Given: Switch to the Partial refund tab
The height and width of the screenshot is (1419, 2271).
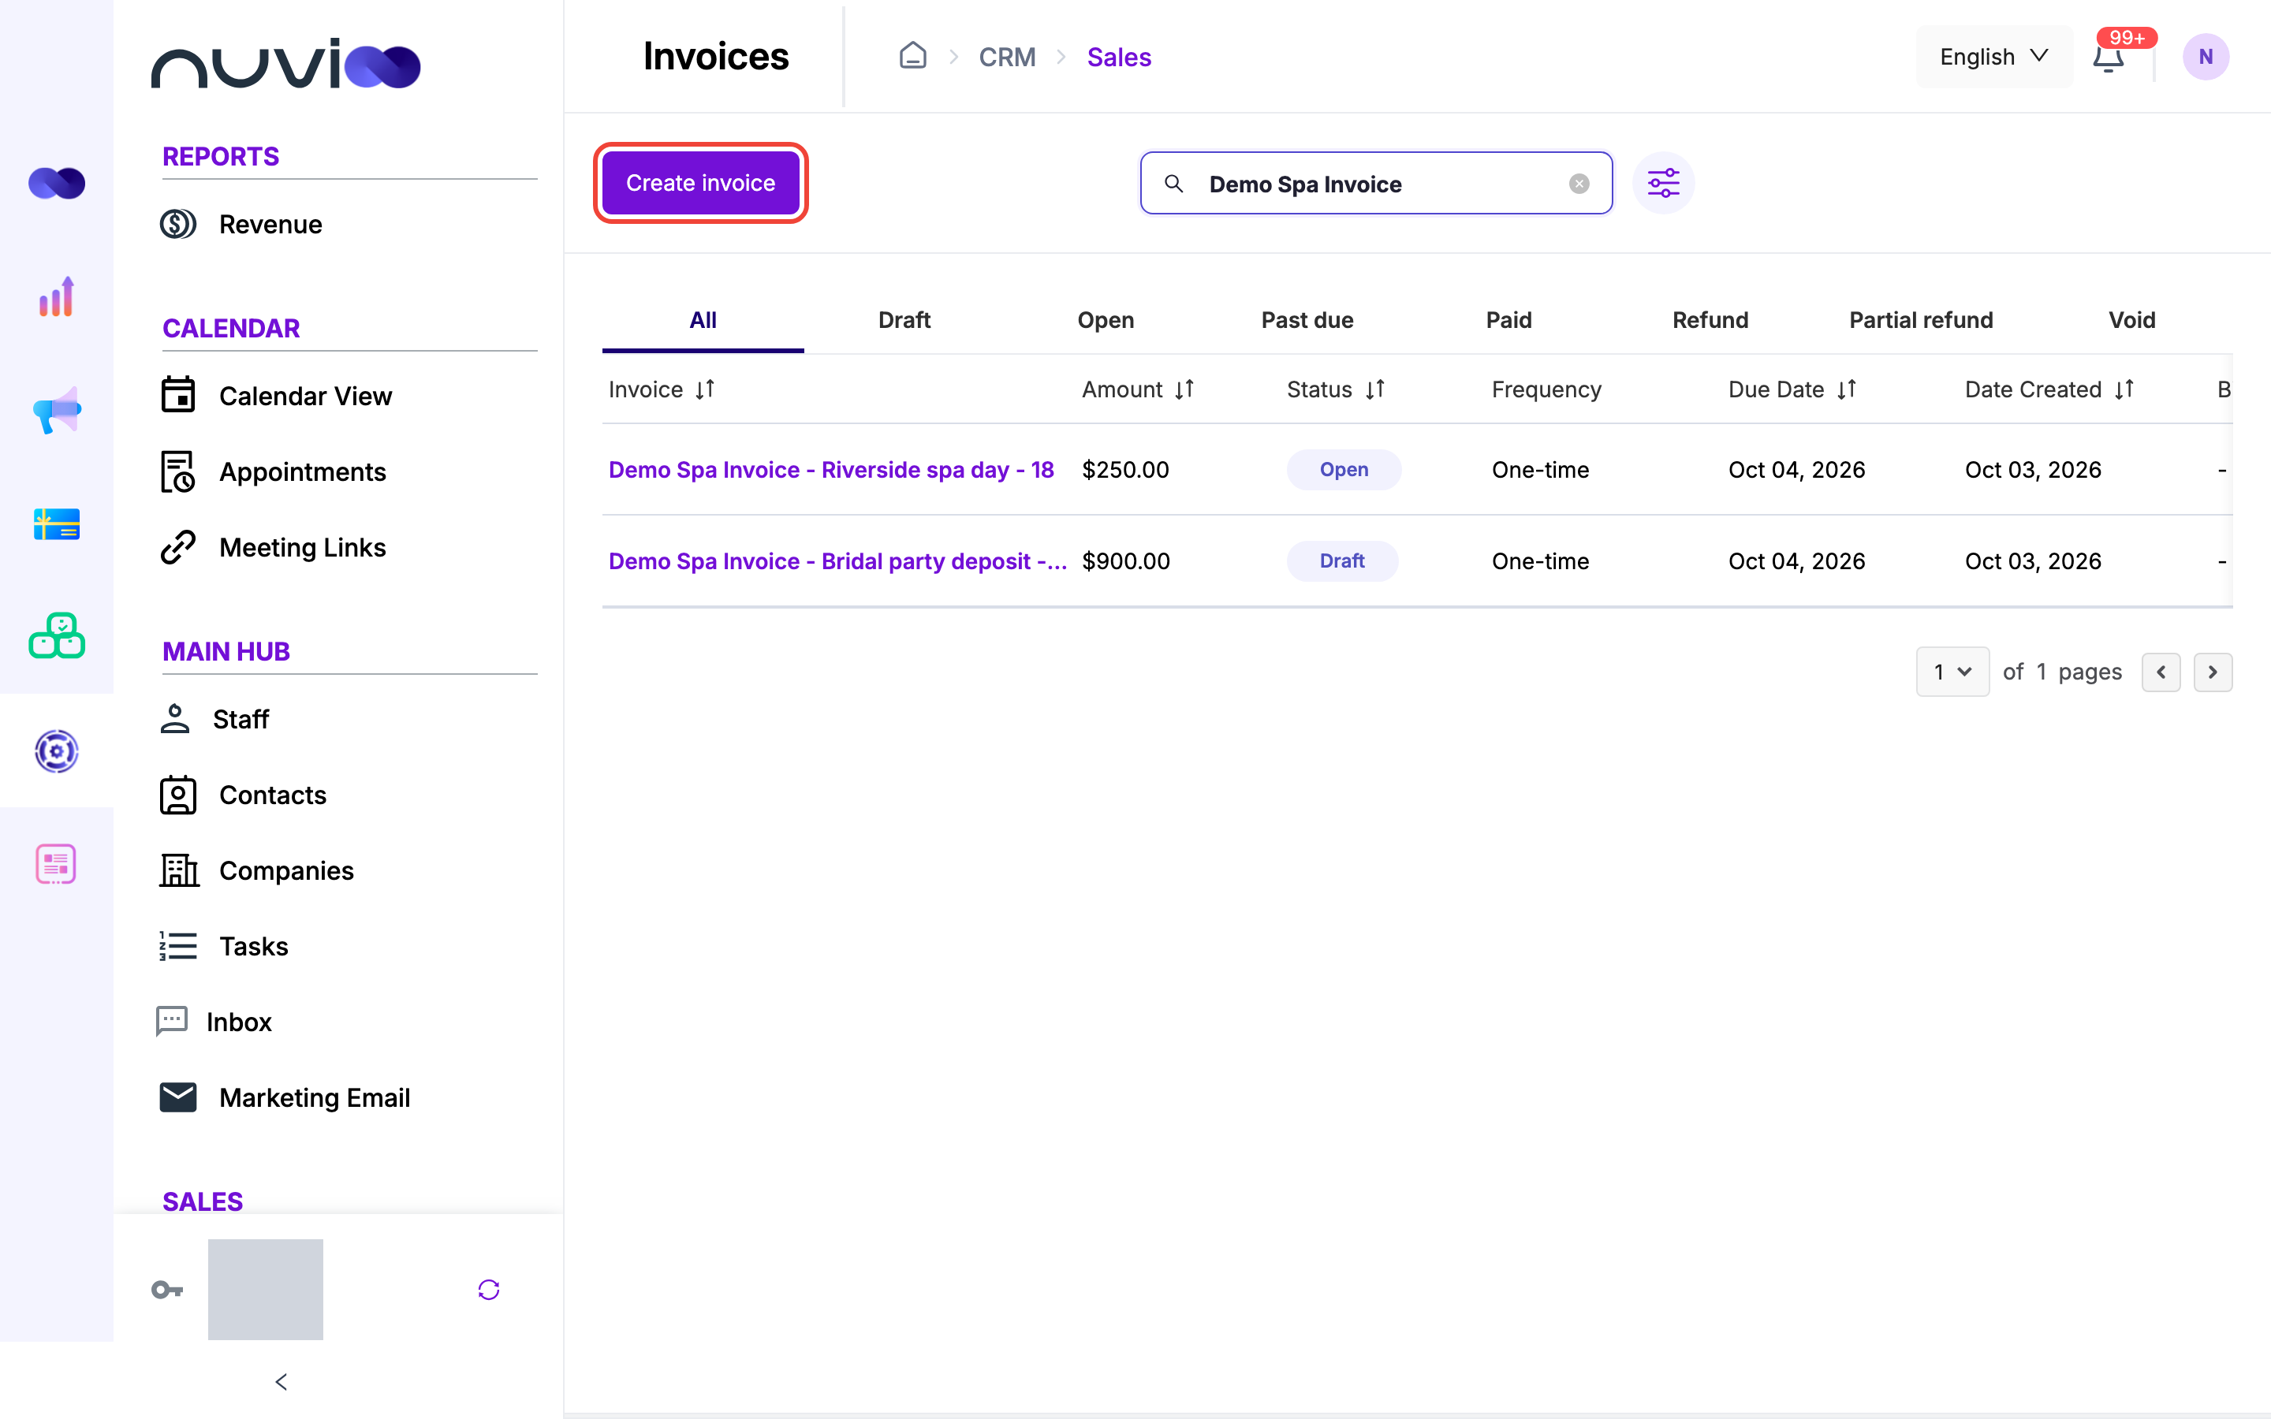Looking at the screenshot, I should pos(1921,320).
